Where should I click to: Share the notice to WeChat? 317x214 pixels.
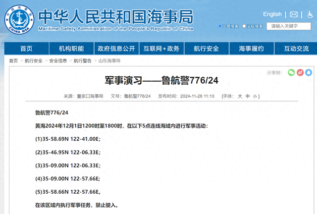(291, 72)
